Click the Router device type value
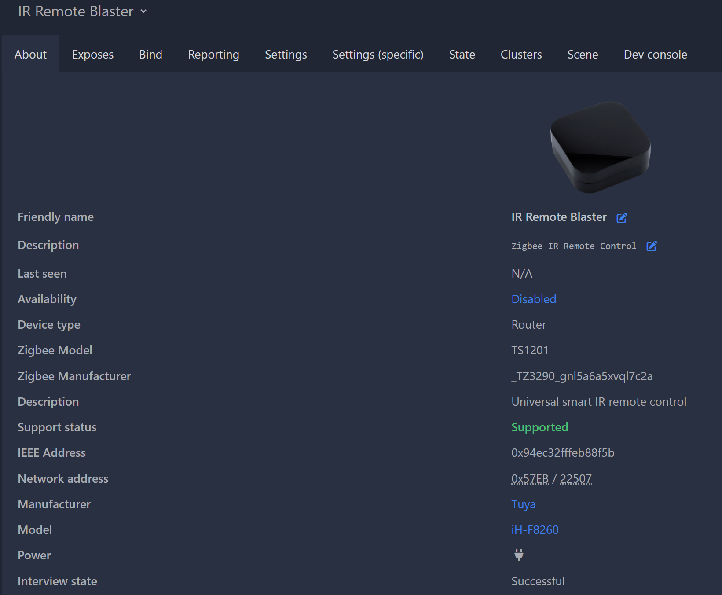 pyautogui.click(x=528, y=325)
